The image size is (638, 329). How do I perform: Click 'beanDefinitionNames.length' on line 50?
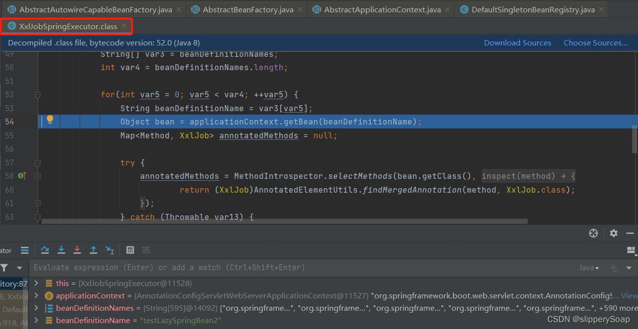[219, 67]
